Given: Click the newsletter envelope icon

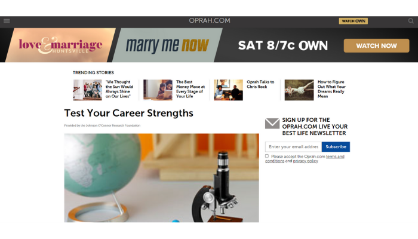Looking at the screenshot, I should point(272,124).
